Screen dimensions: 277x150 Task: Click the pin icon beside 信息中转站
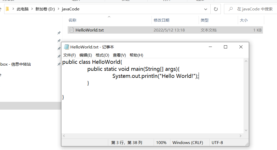59,64
